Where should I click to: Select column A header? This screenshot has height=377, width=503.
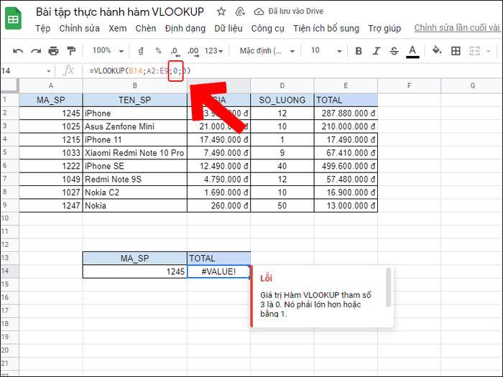(x=51, y=85)
